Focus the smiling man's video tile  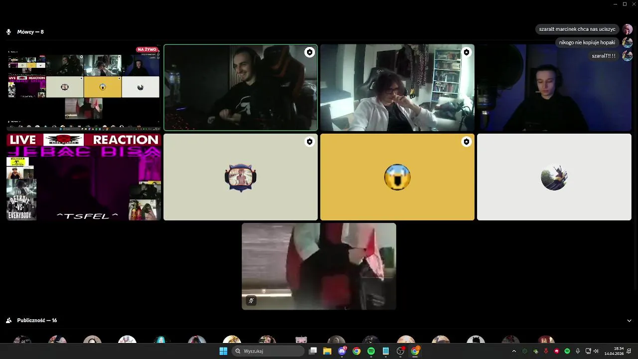(241, 88)
